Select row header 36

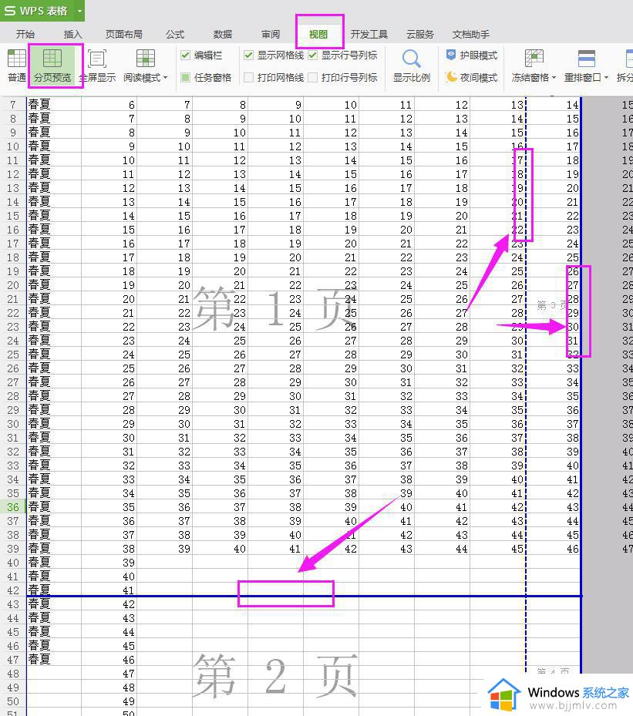pos(13,507)
